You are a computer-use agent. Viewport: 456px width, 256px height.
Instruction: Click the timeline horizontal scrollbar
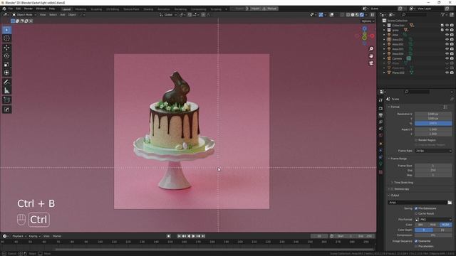[214, 249]
